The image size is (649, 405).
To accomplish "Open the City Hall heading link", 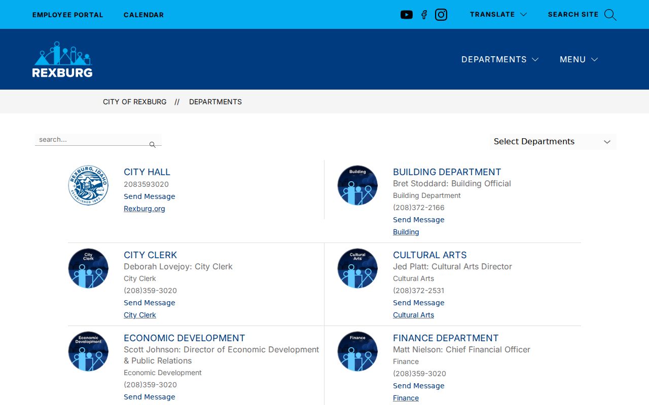I will tap(147, 172).
